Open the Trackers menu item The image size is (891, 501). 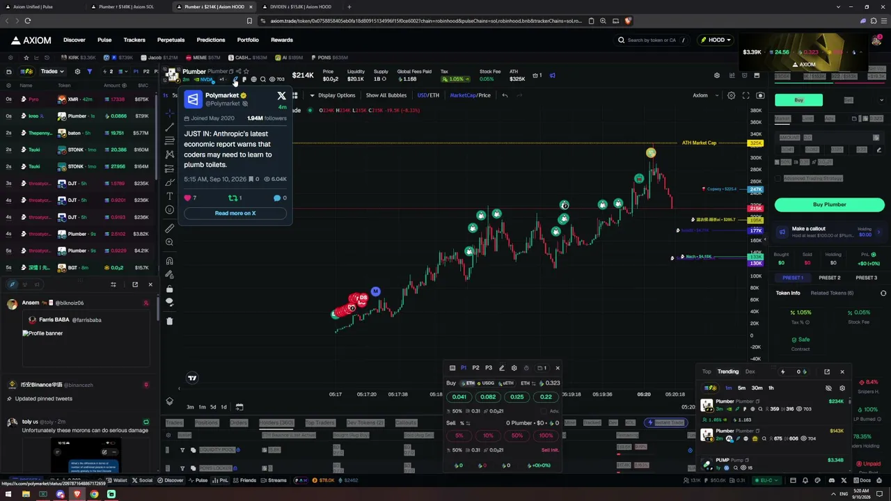click(x=134, y=40)
